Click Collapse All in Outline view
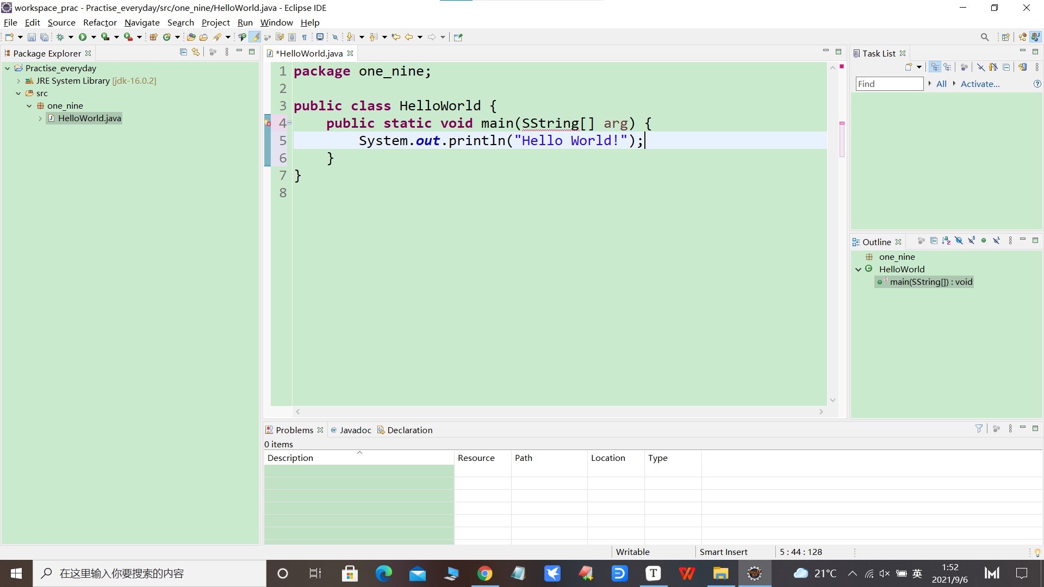Image resolution: width=1044 pixels, height=587 pixels. tap(934, 241)
